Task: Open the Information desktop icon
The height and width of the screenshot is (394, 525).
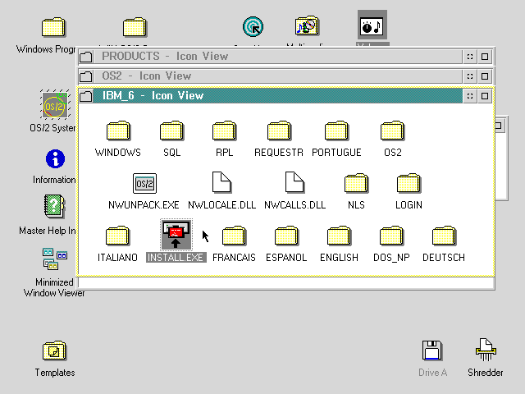Action: click(55, 158)
